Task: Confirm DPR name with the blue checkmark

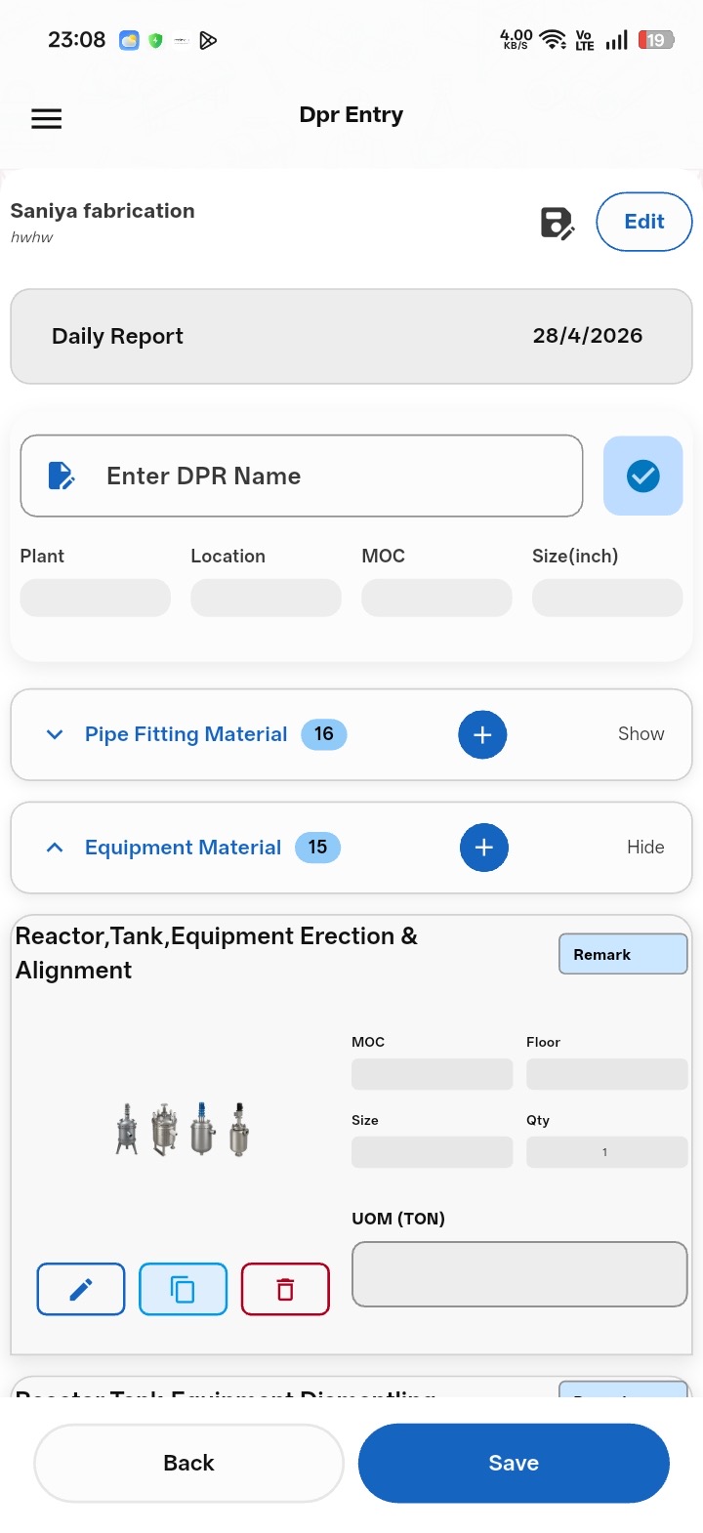Action: click(x=642, y=476)
